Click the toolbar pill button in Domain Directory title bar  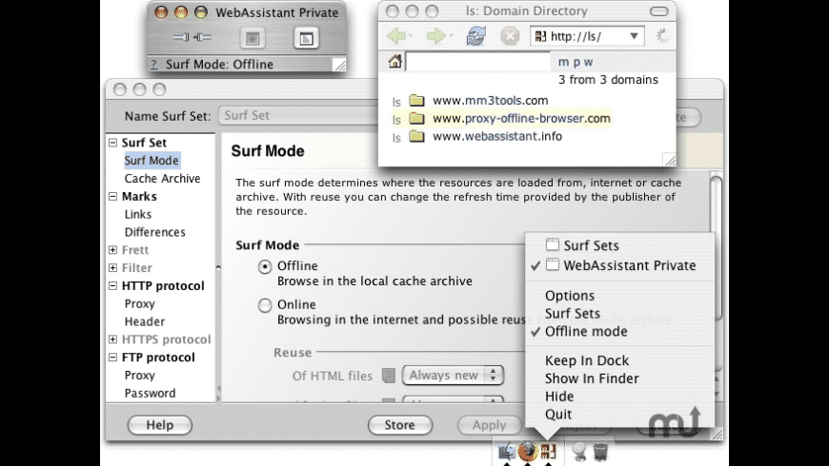(658, 11)
